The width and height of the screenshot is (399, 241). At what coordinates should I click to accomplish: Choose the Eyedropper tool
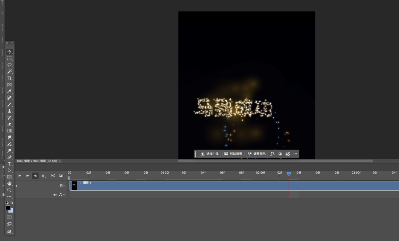[x=10, y=91]
